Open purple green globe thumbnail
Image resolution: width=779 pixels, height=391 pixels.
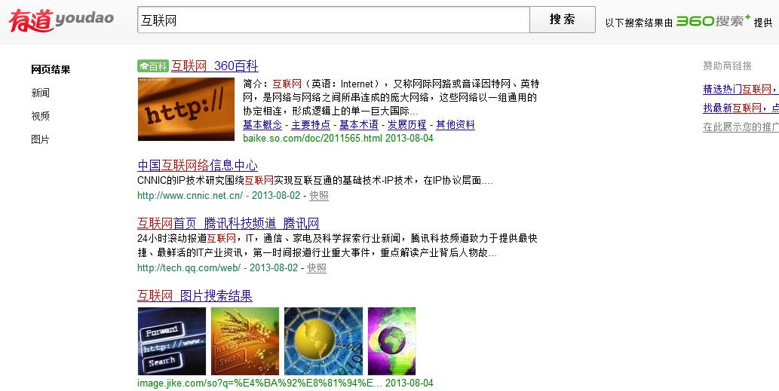pos(391,341)
